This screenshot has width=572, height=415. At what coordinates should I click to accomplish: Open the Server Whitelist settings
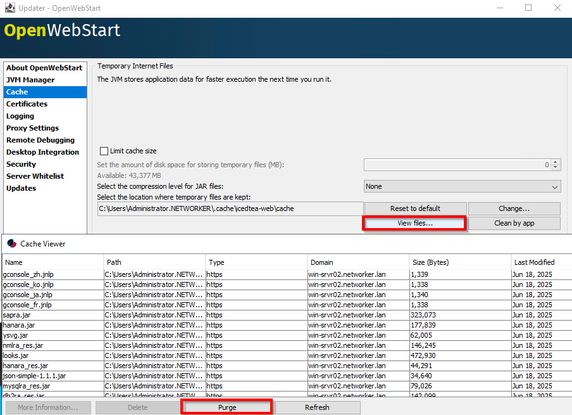(x=34, y=176)
